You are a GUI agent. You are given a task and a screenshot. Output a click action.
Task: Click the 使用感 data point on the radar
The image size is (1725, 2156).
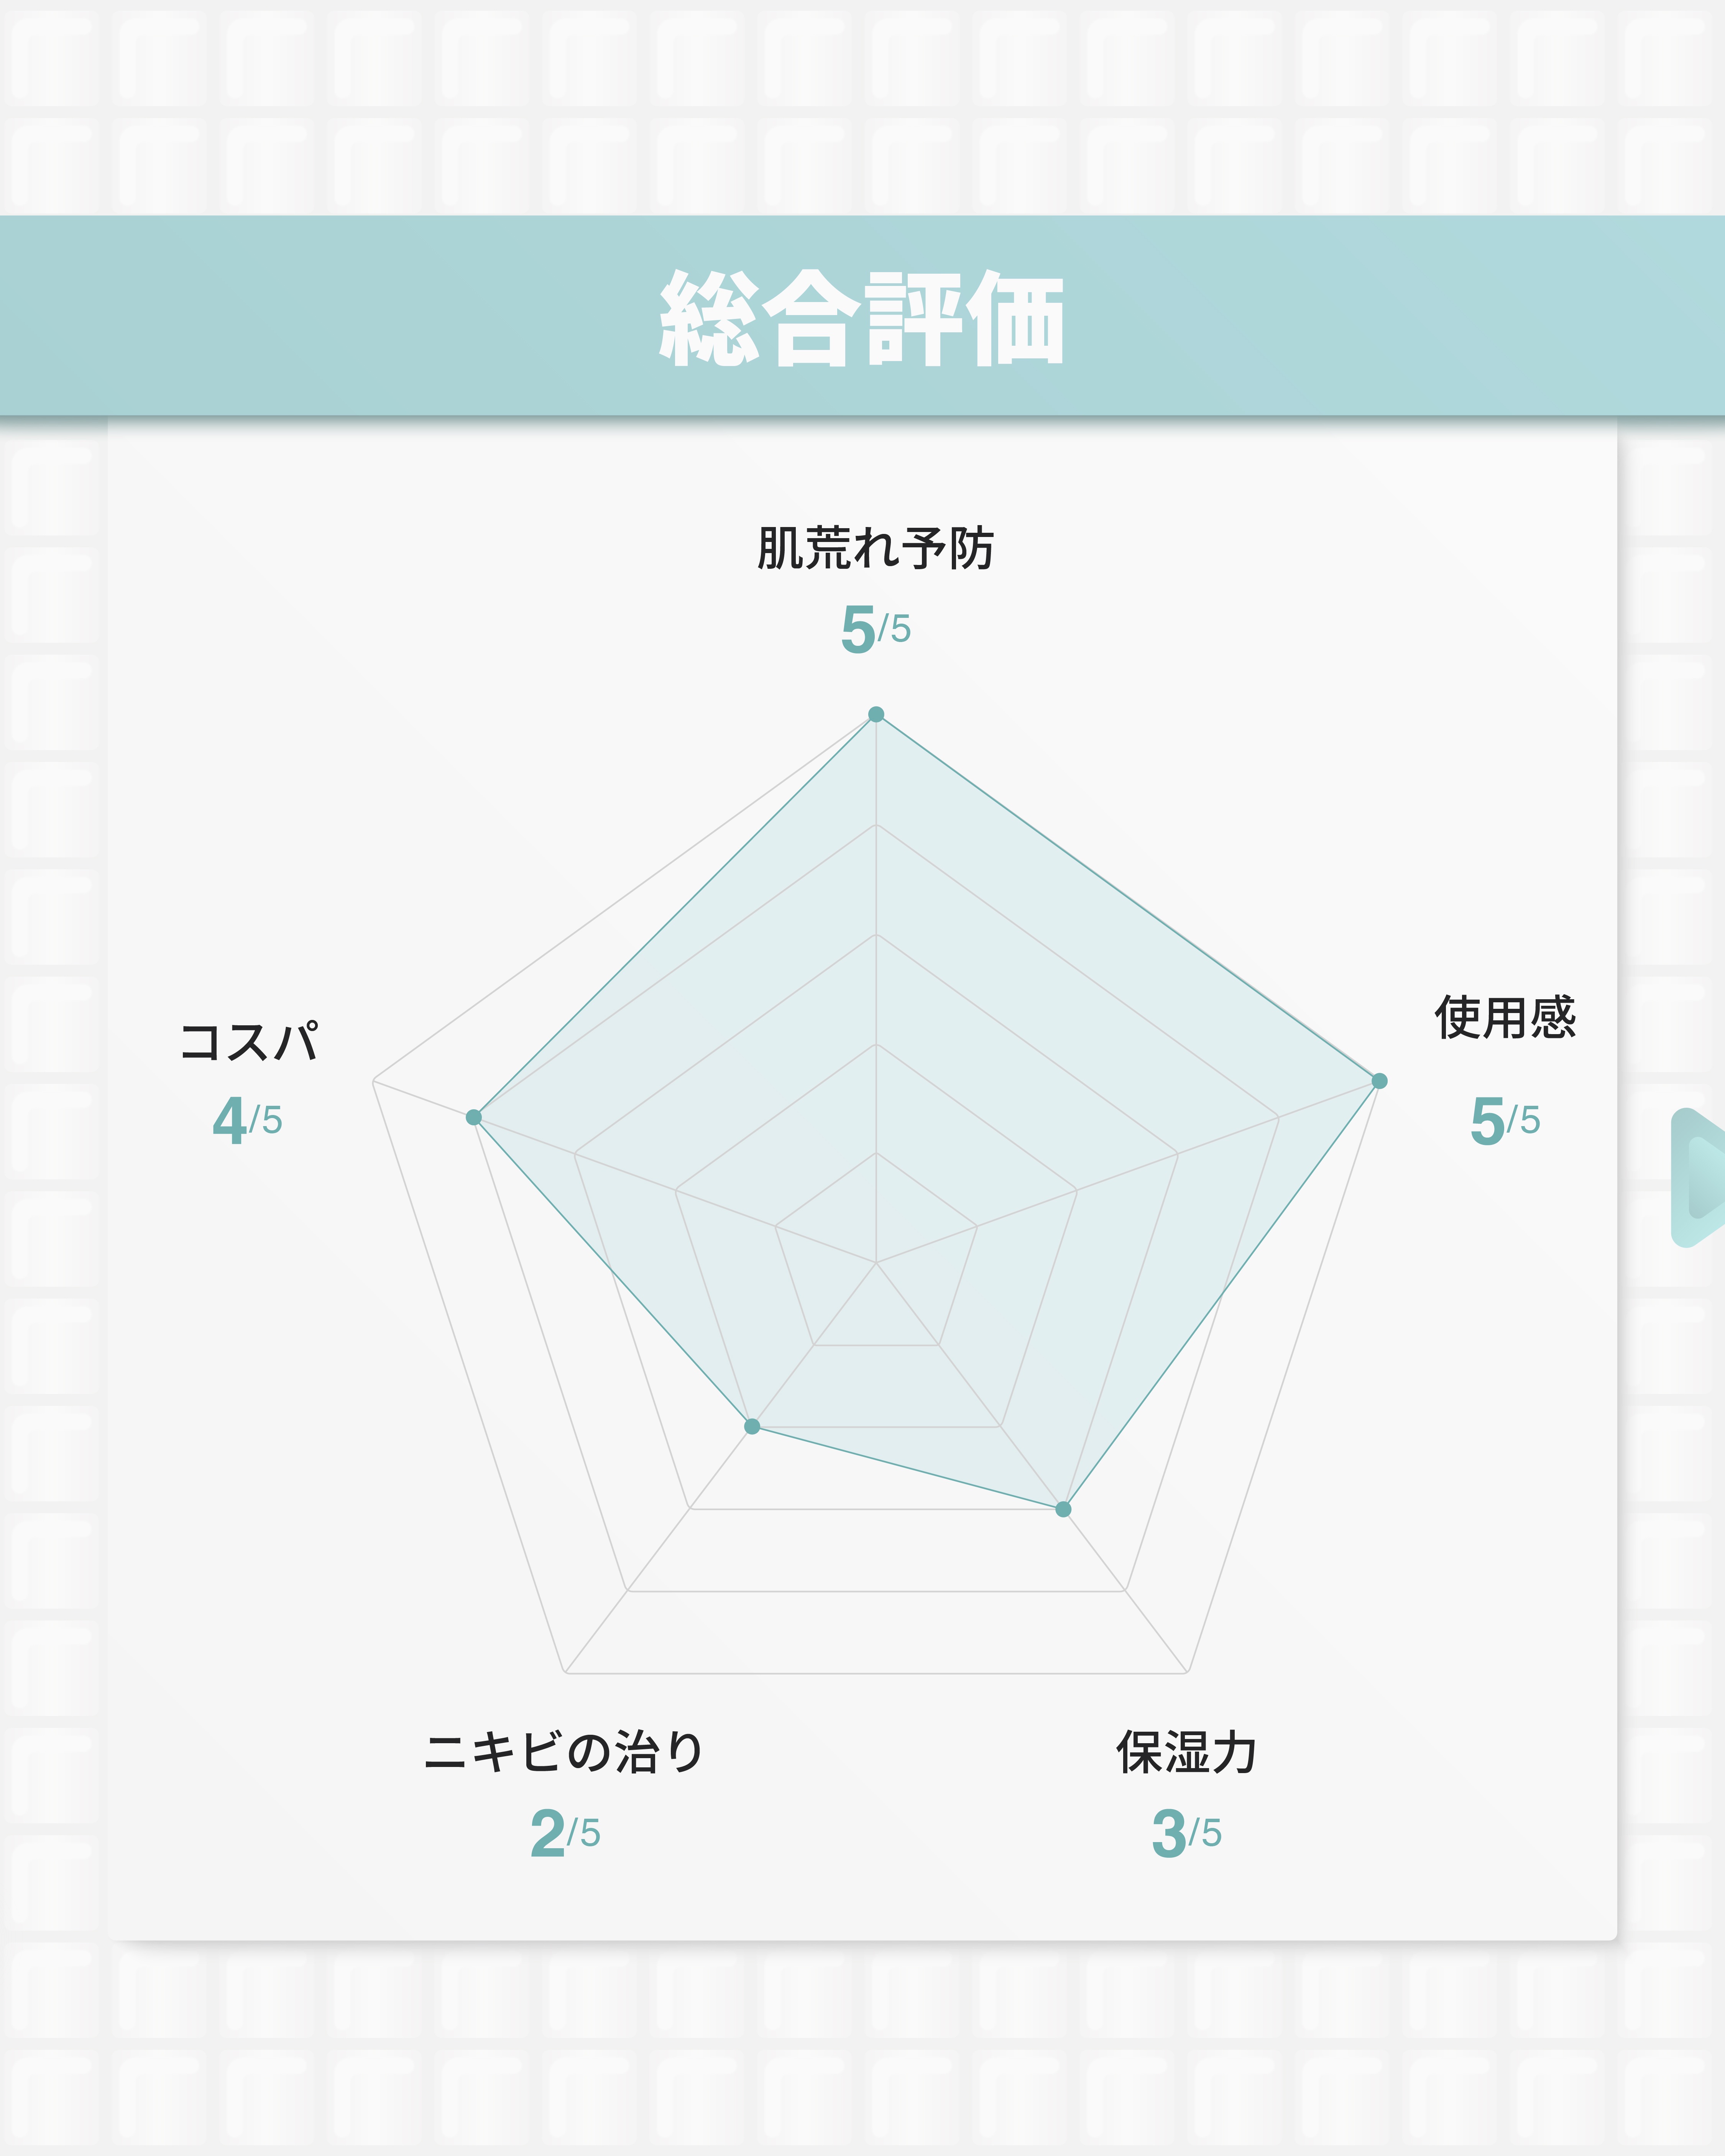coord(1379,1081)
